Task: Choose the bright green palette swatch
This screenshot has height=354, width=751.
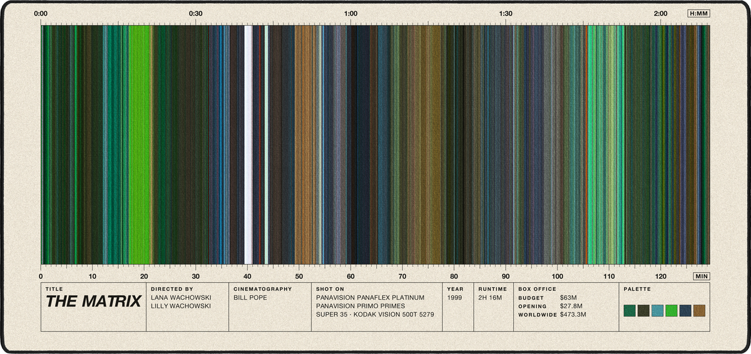Action: tap(672, 311)
